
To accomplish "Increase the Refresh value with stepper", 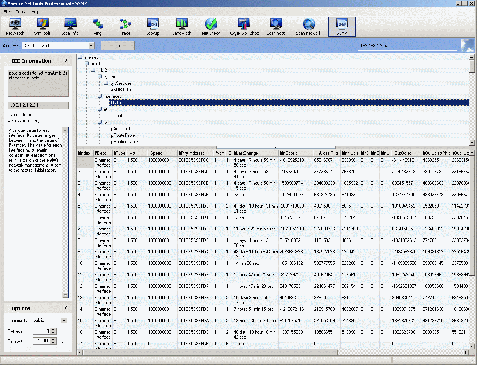I will (54, 329).
